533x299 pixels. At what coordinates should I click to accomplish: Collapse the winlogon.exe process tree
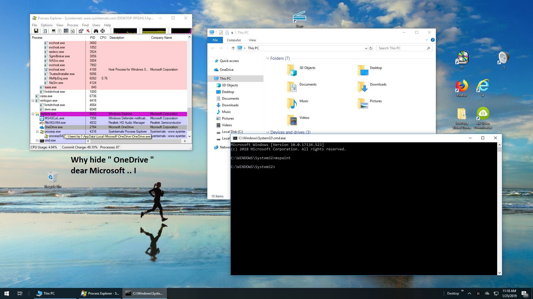pos(33,100)
